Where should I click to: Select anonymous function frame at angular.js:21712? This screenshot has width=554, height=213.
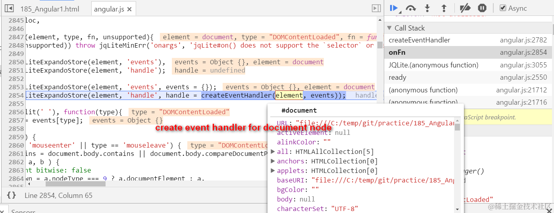point(467,90)
